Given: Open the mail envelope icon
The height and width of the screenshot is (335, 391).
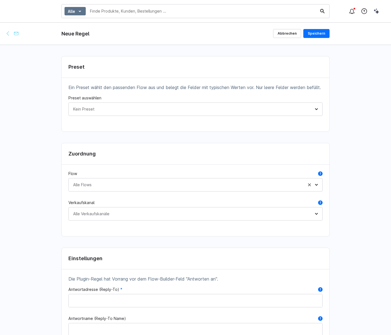Looking at the screenshot, I should pyautogui.click(x=16, y=33).
